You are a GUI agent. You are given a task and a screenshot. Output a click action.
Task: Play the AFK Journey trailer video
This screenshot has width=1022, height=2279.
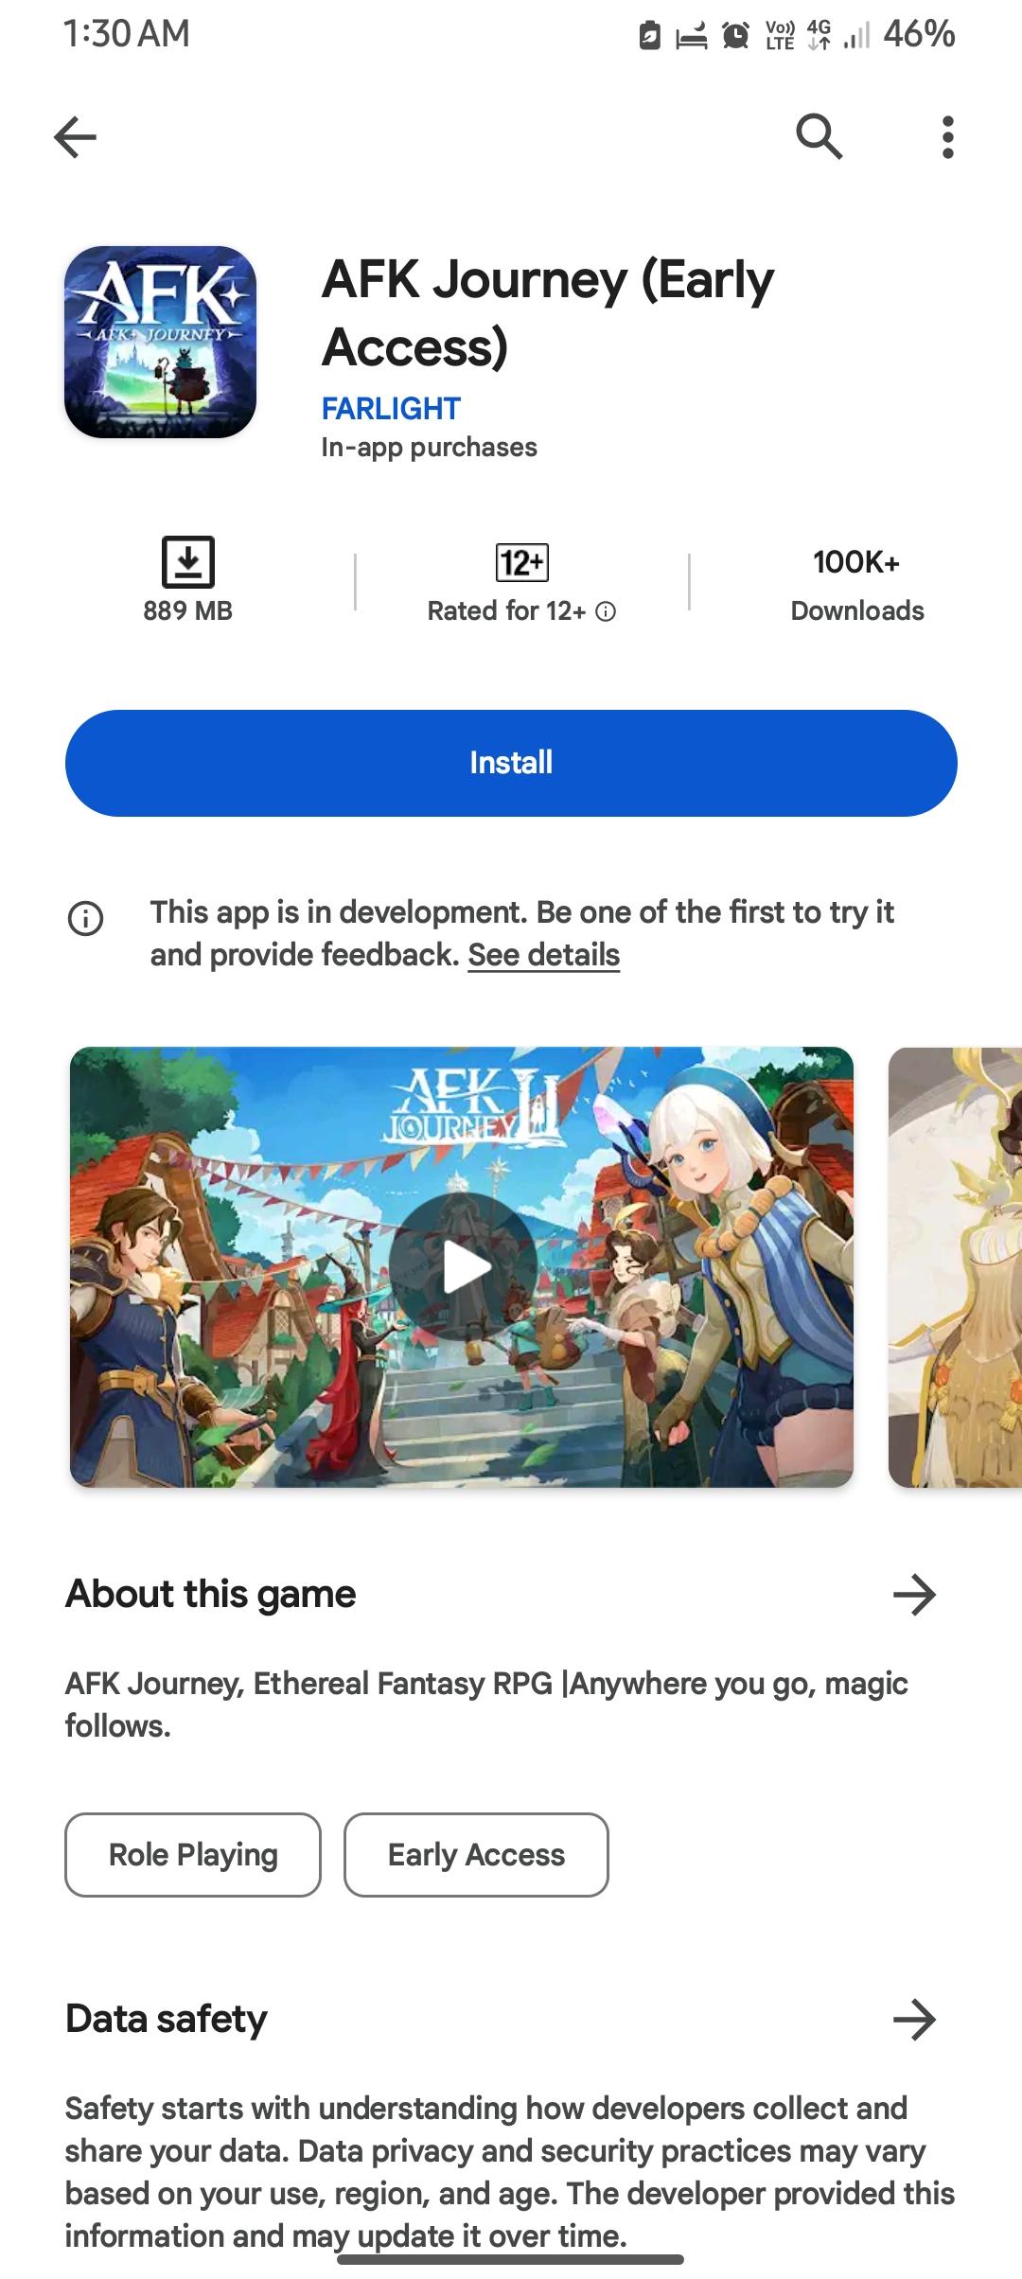coord(462,1267)
